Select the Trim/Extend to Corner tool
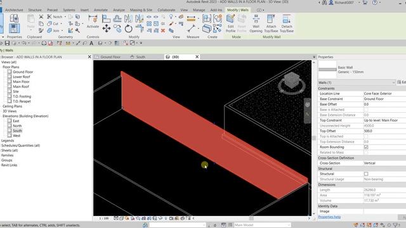The height and width of the screenshot is (228, 406). coord(140,28)
